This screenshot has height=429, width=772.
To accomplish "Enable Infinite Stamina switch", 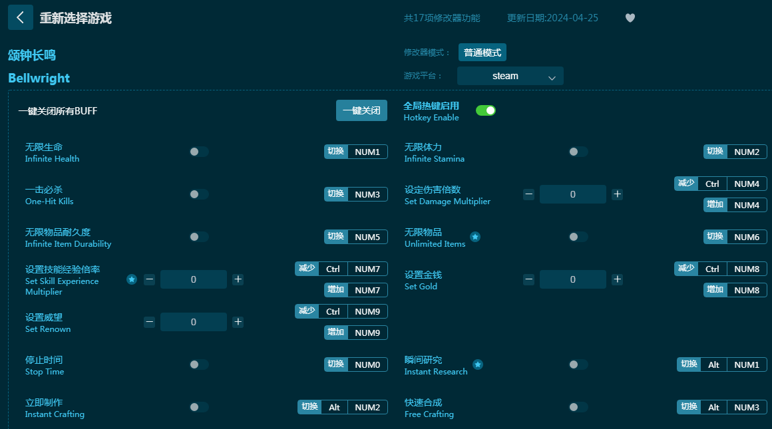I will tap(578, 152).
